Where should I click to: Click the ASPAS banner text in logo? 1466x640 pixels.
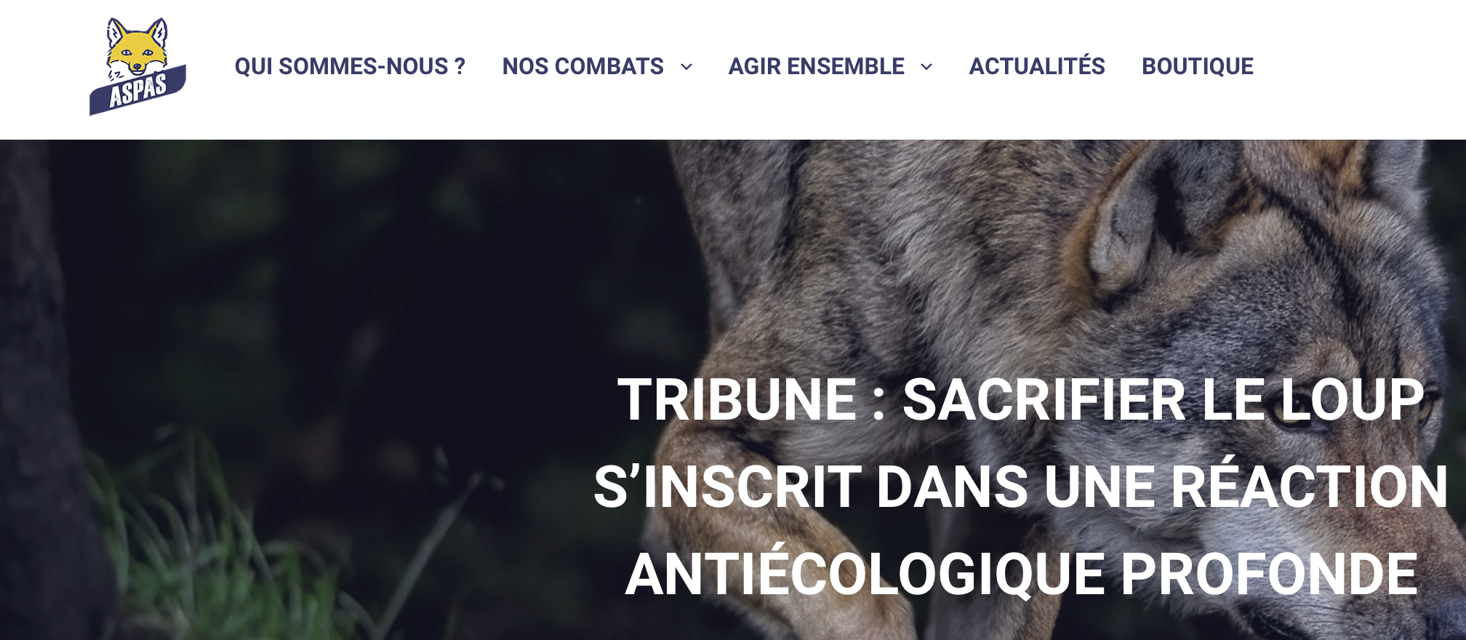[138, 91]
